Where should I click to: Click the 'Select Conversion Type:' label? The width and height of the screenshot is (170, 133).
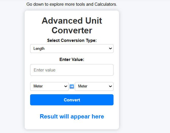(x=72, y=40)
